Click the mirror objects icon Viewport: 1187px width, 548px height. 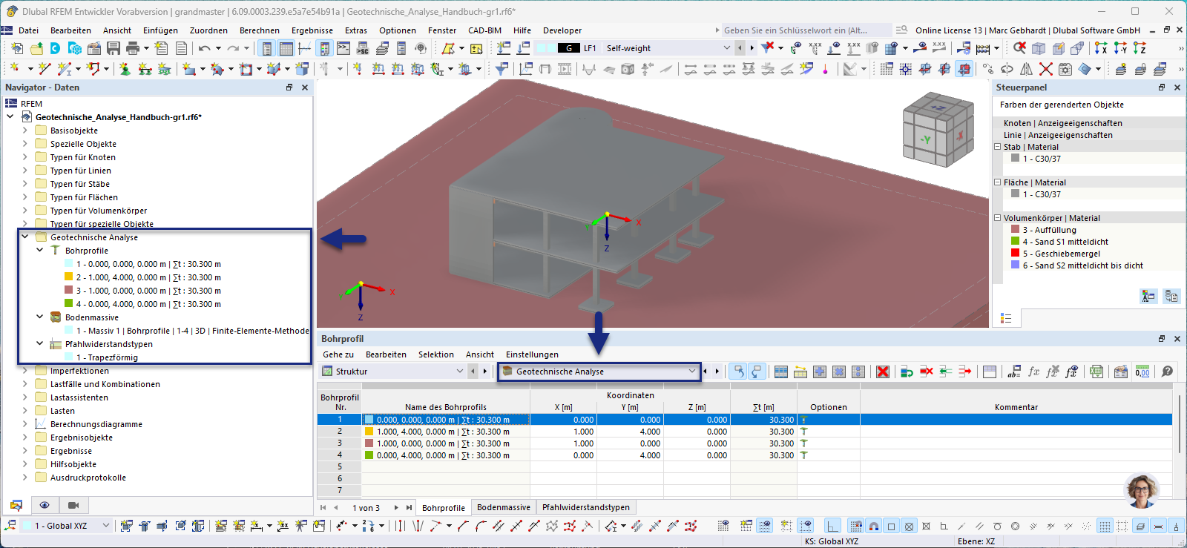click(1026, 68)
